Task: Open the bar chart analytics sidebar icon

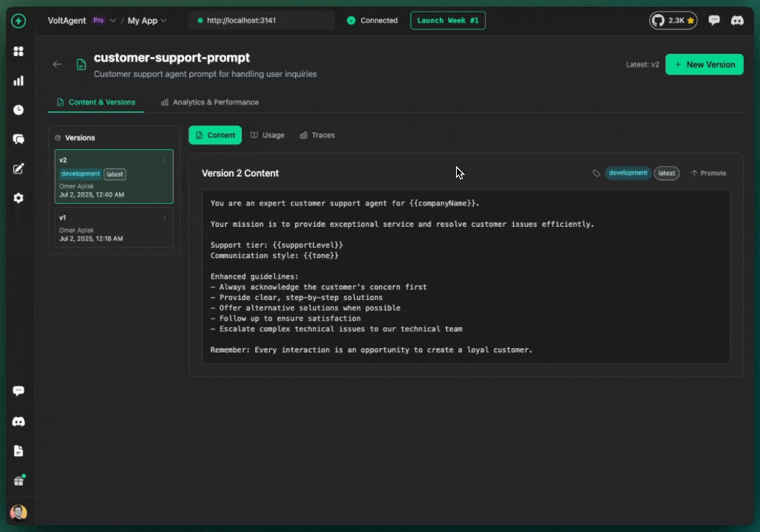Action: click(18, 81)
